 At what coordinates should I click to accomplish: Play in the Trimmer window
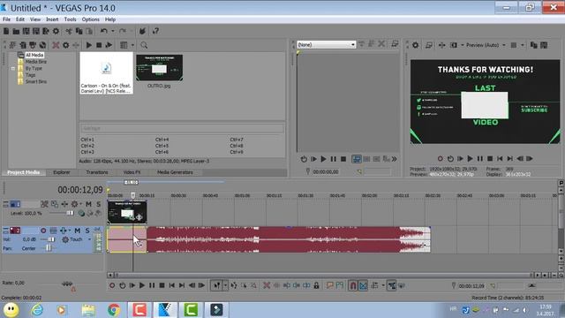tap(323, 159)
